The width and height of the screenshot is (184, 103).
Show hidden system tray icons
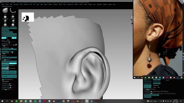[159, 101]
